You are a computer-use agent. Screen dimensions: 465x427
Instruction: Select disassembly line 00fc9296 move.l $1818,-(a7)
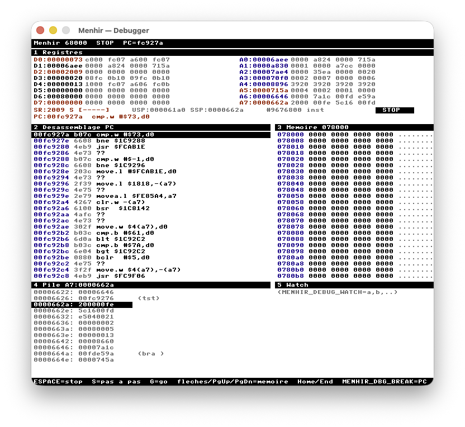(105, 184)
